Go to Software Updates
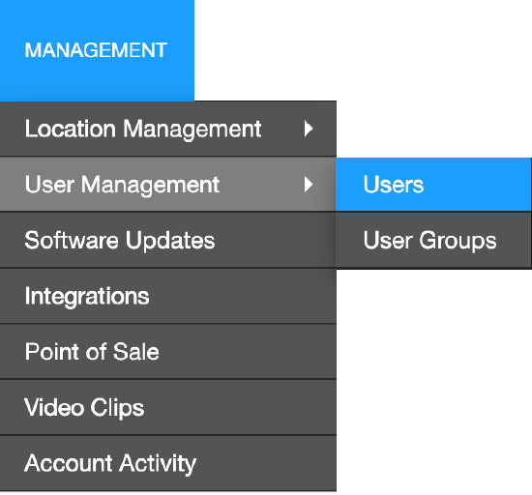The width and height of the screenshot is (532, 495). [168, 241]
